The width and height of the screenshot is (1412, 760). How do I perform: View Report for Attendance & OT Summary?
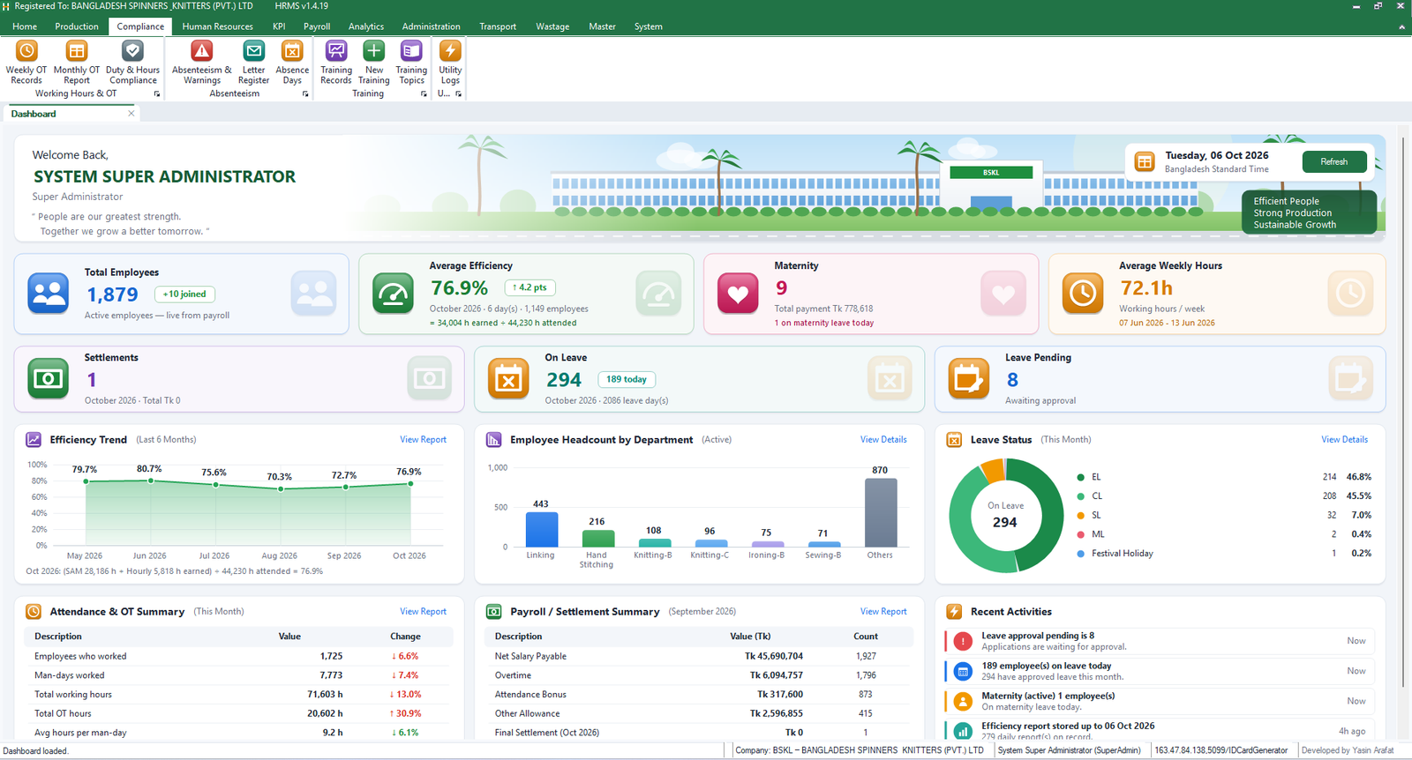tap(423, 611)
